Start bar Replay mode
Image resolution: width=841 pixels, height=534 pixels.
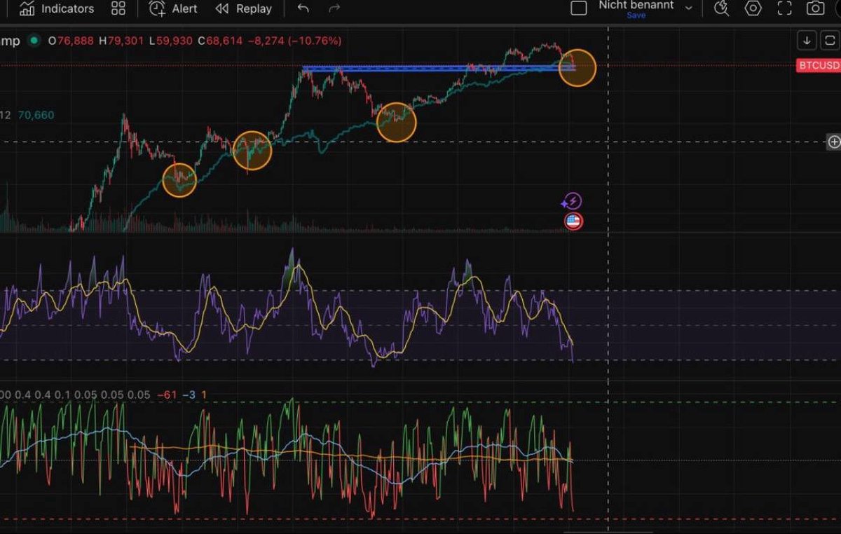pos(243,9)
